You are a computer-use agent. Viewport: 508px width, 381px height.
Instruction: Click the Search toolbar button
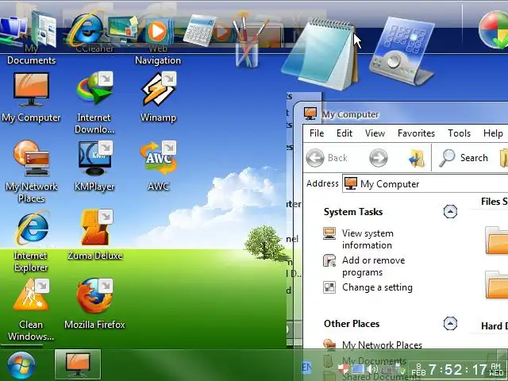coord(464,158)
